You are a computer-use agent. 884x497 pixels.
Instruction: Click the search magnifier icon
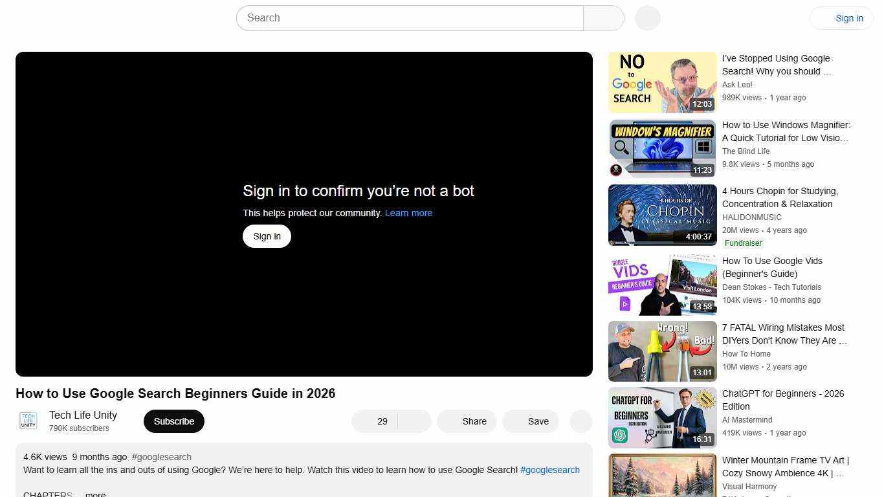pos(603,17)
